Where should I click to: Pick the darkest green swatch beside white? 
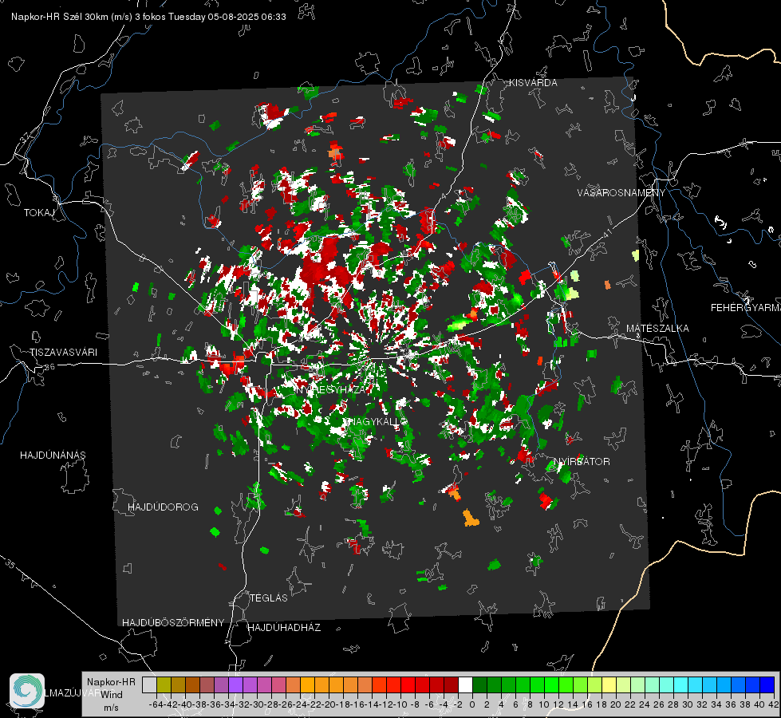[x=479, y=684]
